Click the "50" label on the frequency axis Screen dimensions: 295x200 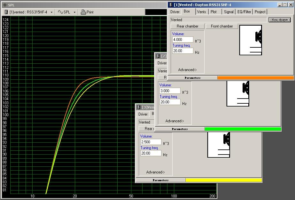click(x=131, y=196)
